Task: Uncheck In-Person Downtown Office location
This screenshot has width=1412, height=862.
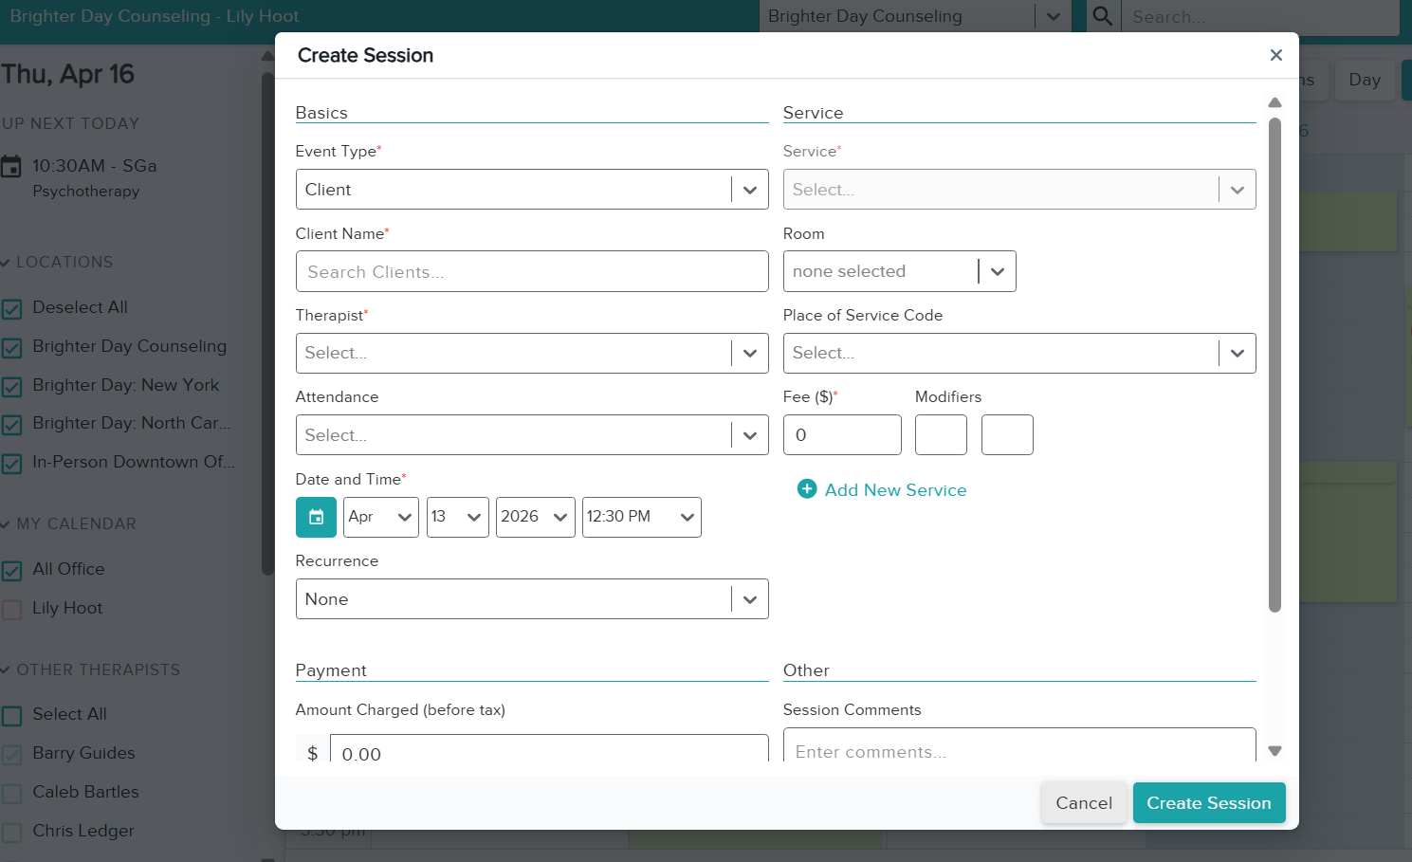Action: (x=12, y=464)
